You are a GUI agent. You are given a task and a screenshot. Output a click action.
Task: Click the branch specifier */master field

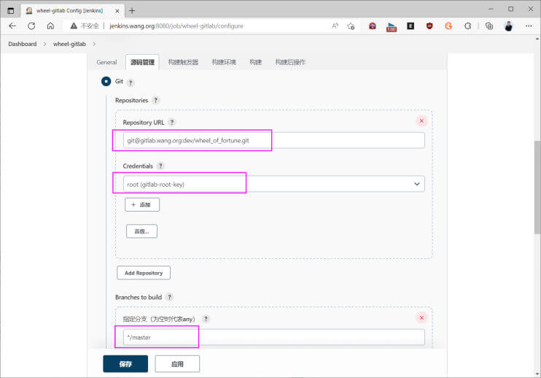[x=274, y=337]
